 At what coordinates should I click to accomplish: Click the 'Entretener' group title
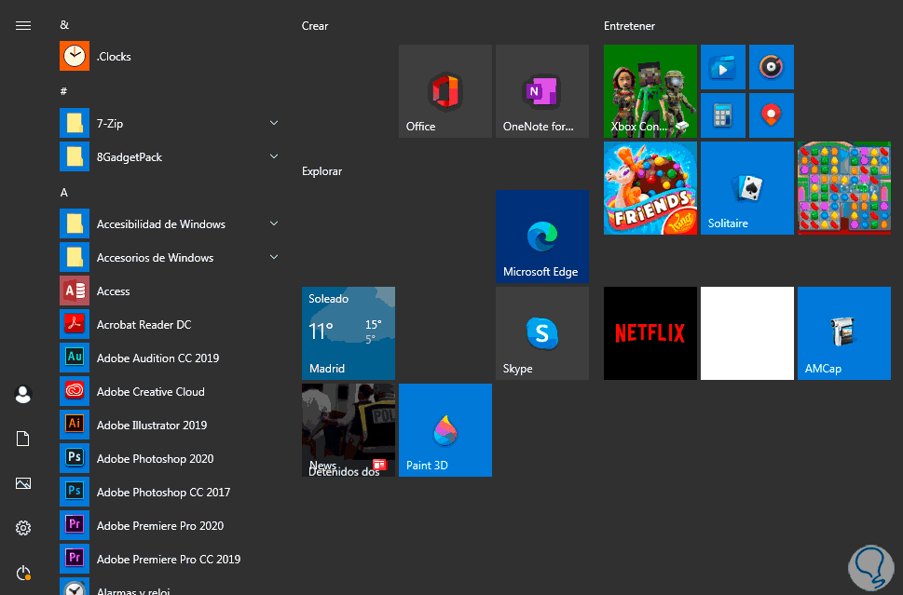(x=629, y=26)
